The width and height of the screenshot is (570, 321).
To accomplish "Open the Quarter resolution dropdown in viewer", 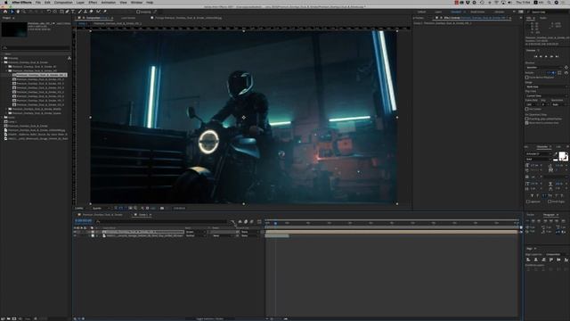I will pos(101,208).
